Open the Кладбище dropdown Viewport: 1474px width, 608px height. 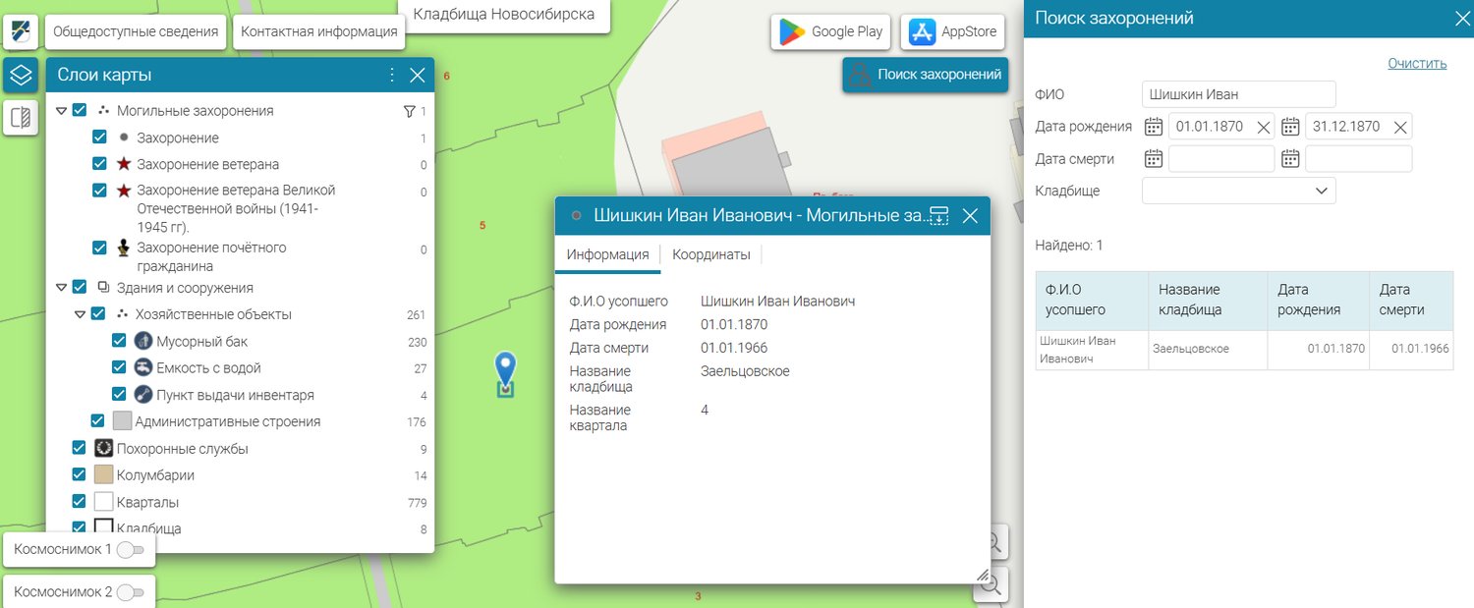tap(1238, 191)
